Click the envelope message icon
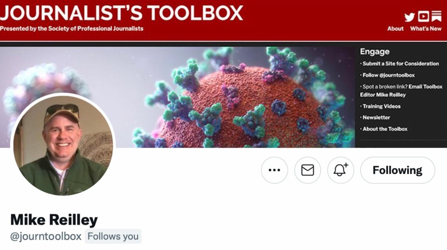Viewport: 447px width, 250px height. tap(308, 170)
